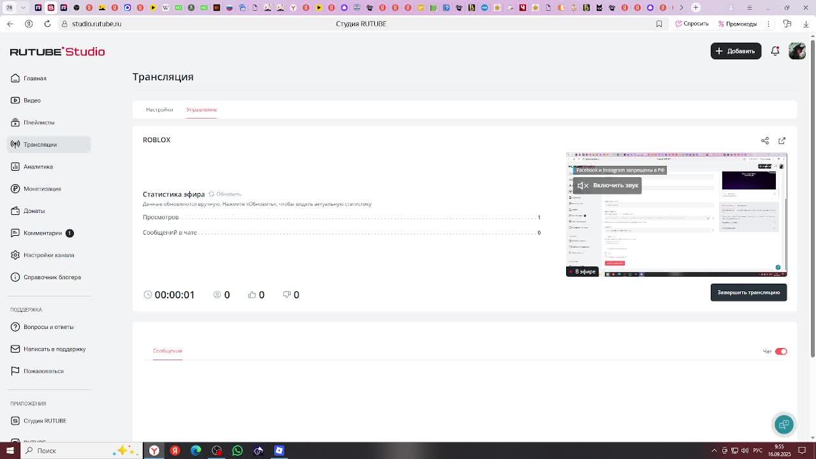Click the ROBLOX stream title

(x=156, y=140)
